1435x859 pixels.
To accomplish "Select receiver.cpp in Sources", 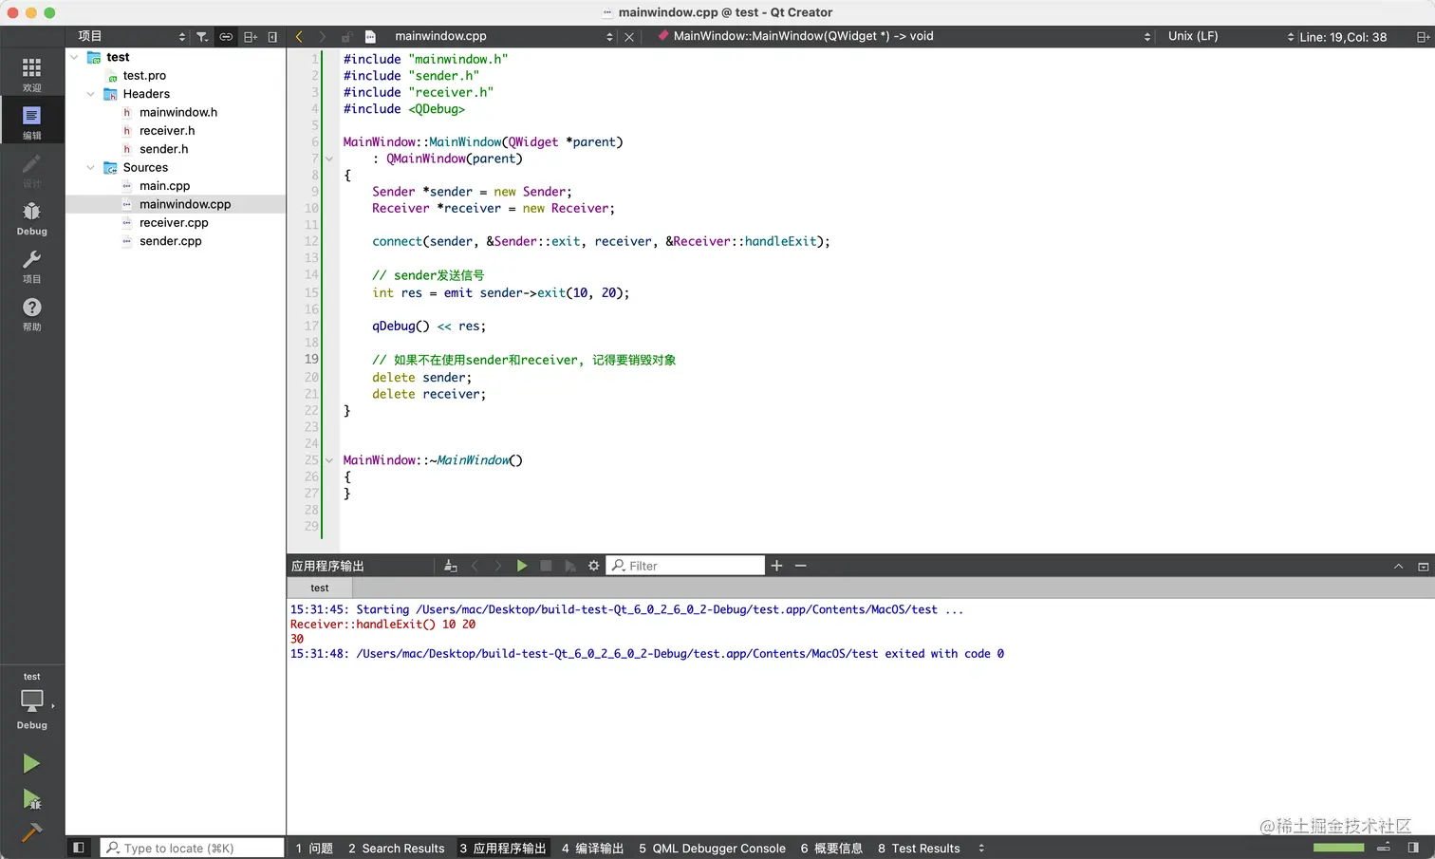I will tap(174, 223).
